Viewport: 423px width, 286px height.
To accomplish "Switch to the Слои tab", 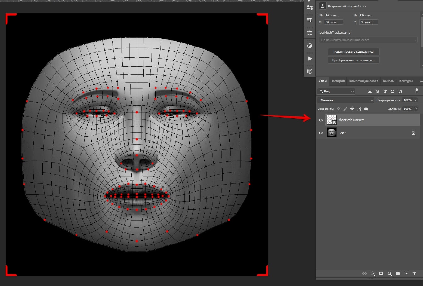I will point(323,81).
